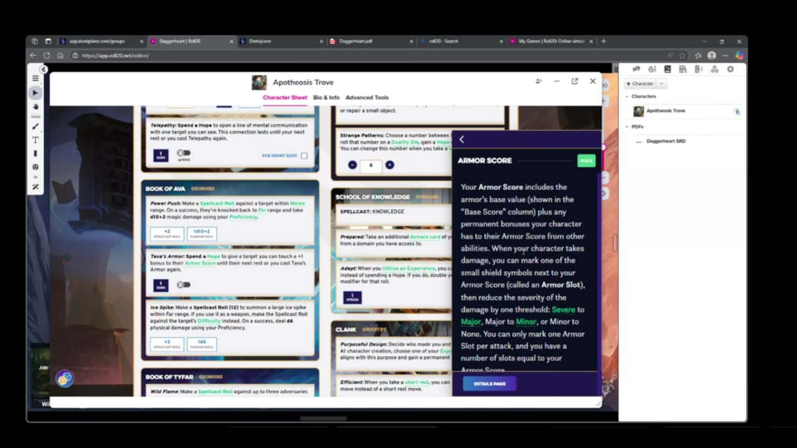Switch to roll20 - Search browser tab
This screenshot has width=797, height=448.
pos(461,41)
